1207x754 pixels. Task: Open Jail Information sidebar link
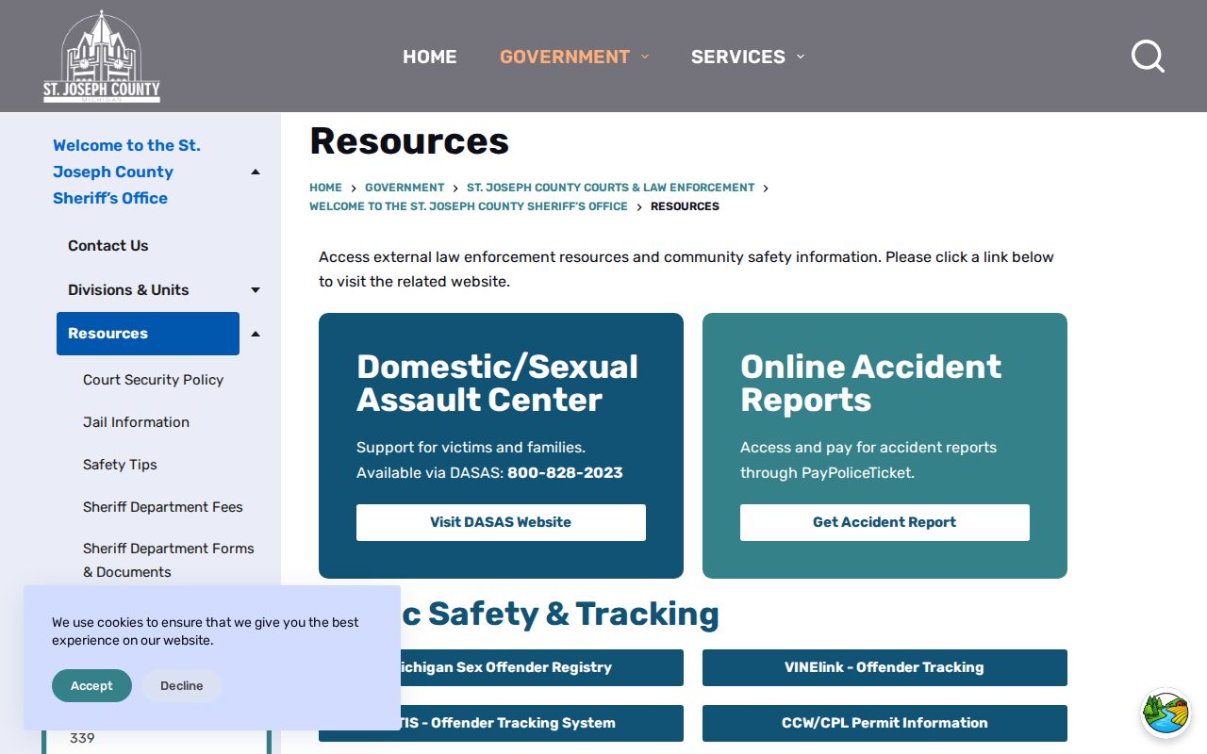coord(136,422)
